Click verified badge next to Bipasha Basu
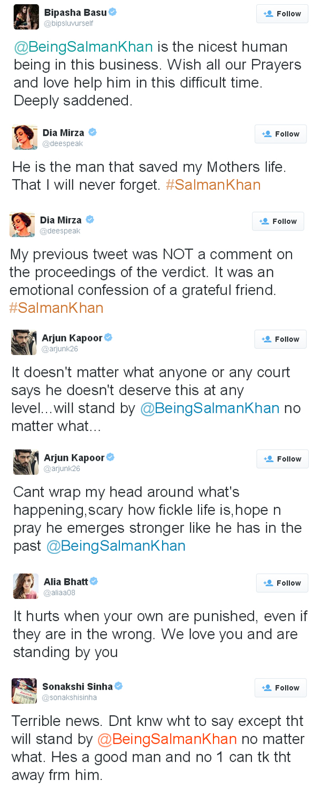The image size is (321, 797). click(113, 12)
